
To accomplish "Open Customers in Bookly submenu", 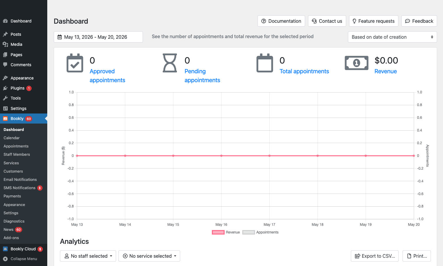I will click(13, 171).
